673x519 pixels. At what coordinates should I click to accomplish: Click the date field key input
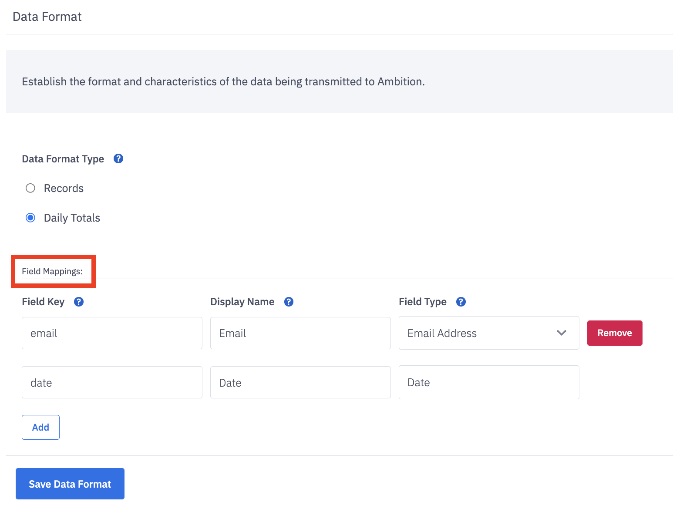click(x=112, y=383)
